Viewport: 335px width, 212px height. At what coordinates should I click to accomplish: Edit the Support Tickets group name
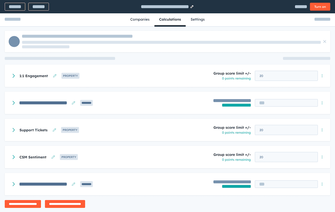(x=54, y=130)
